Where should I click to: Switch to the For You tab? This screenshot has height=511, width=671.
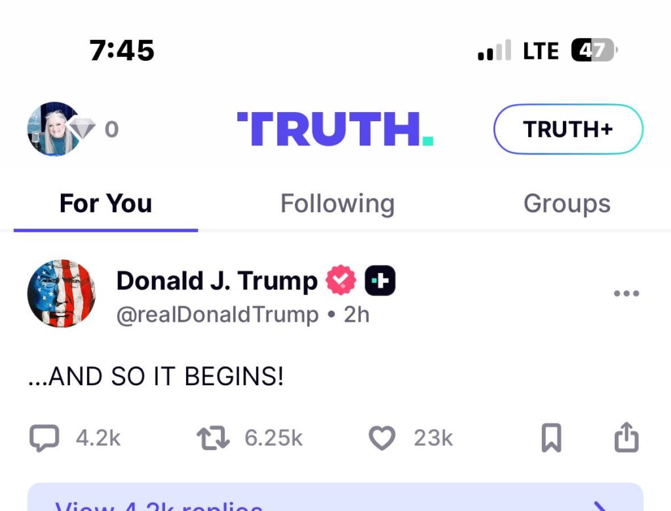click(x=105, y=204)
